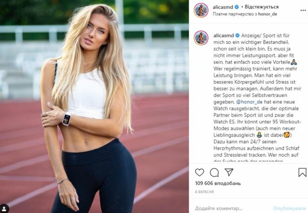Open the three-dot more options menu
The height and width of the screenshot is (213, 308).
[303, 10]
